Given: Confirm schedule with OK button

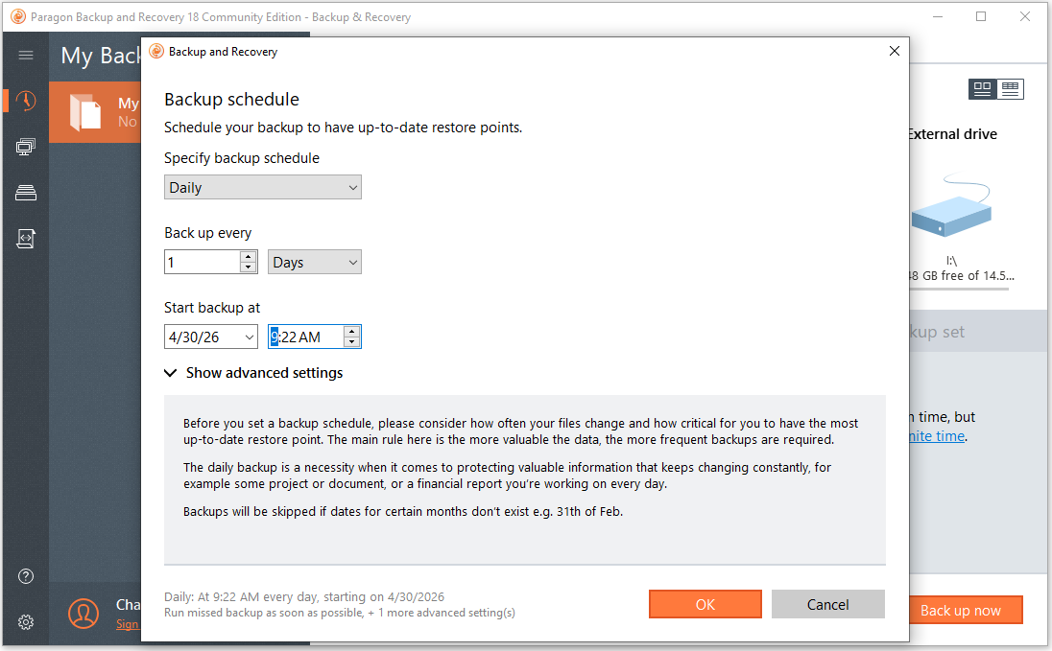Looking at the screenshot, I should click(x=705, y=604).
